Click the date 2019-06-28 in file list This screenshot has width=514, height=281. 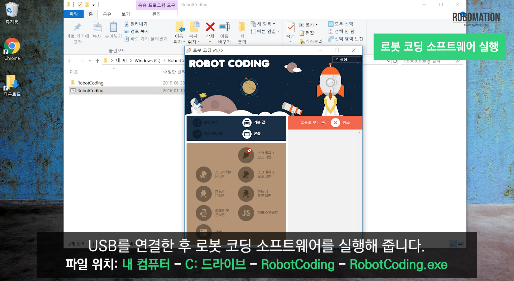click(x=174, y=83)
